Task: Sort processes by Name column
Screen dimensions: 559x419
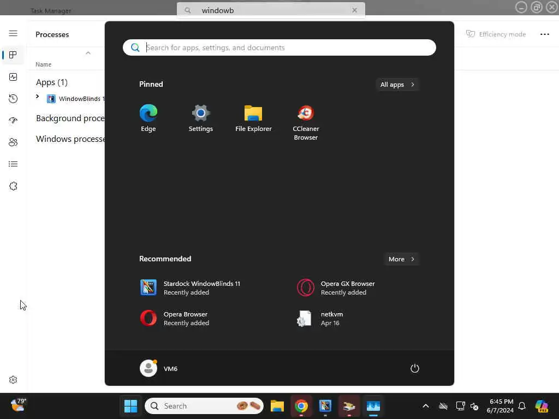Action: click(x=44, y=64)
